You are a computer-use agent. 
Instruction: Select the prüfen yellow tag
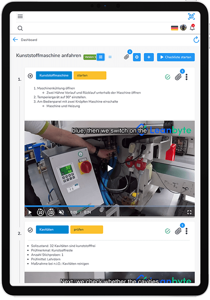point(87,230)
